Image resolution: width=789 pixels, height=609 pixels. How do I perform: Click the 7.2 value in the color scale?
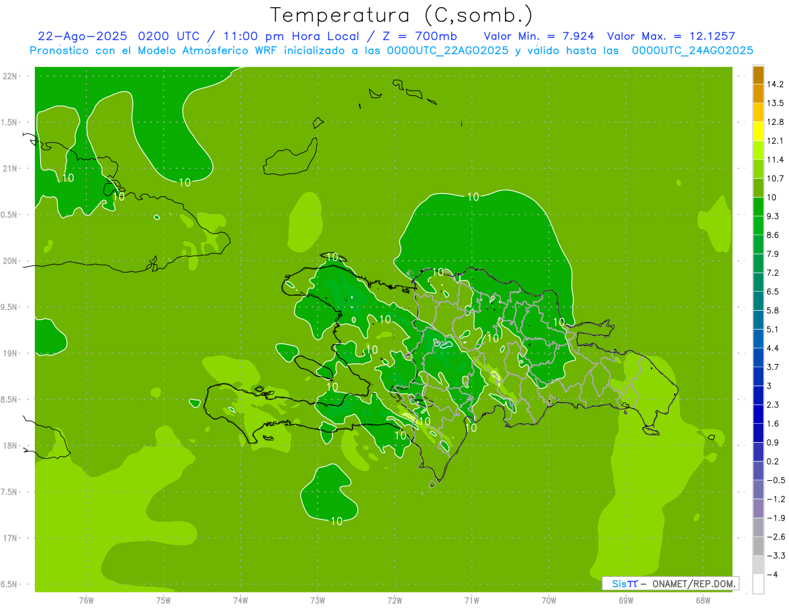[x=773, y=273]
